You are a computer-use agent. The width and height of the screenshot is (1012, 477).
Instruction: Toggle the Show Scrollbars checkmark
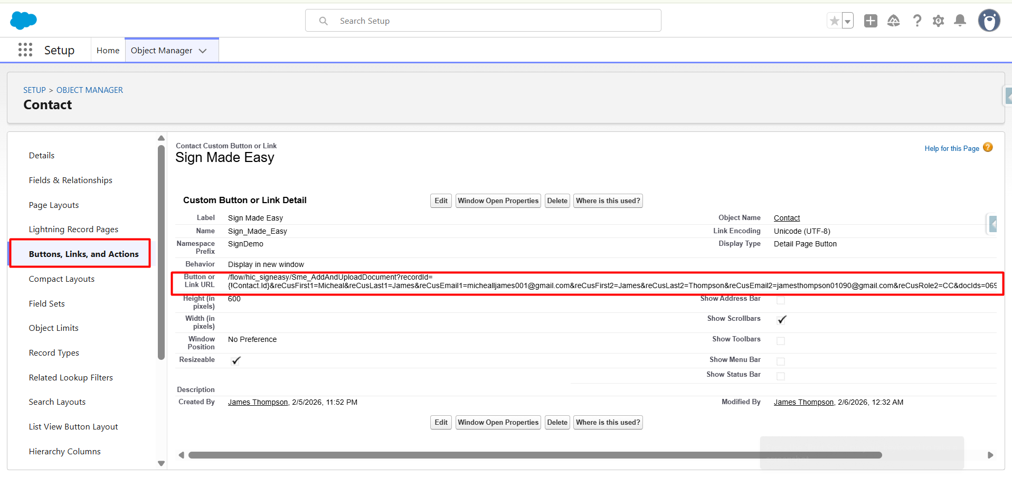tap(782, 320)
